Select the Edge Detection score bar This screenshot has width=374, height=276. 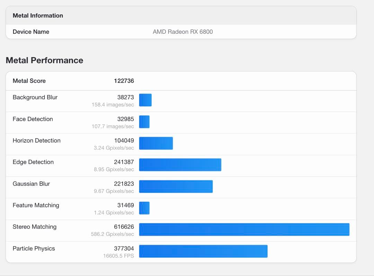pyautogui.click(x=180, y=165)
